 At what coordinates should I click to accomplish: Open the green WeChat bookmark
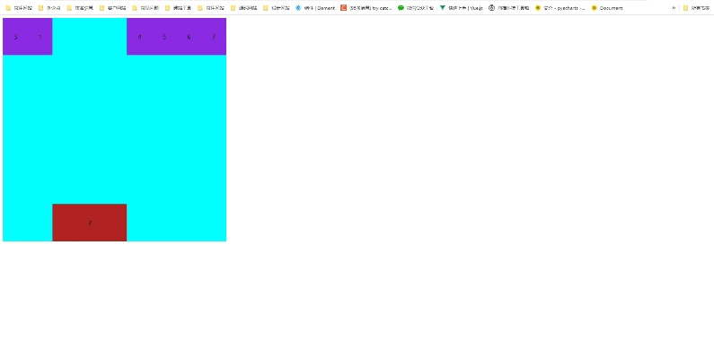416,7
